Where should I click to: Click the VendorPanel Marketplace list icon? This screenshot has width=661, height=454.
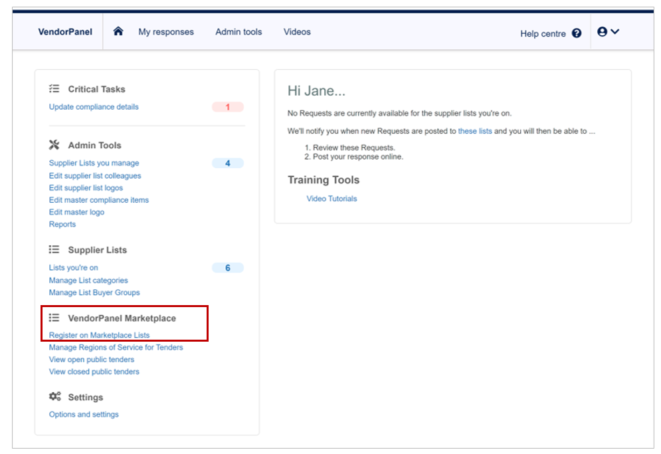tap(54, 318)
